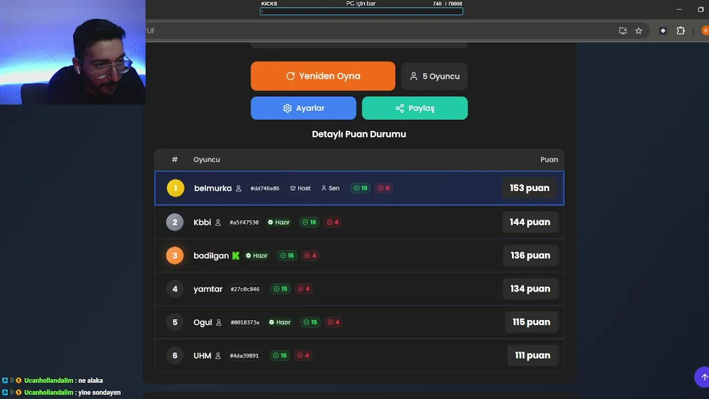The height and width of the screenshot is (399, 709).
Task: Minimize the browser window
Action: pos(679,9)
